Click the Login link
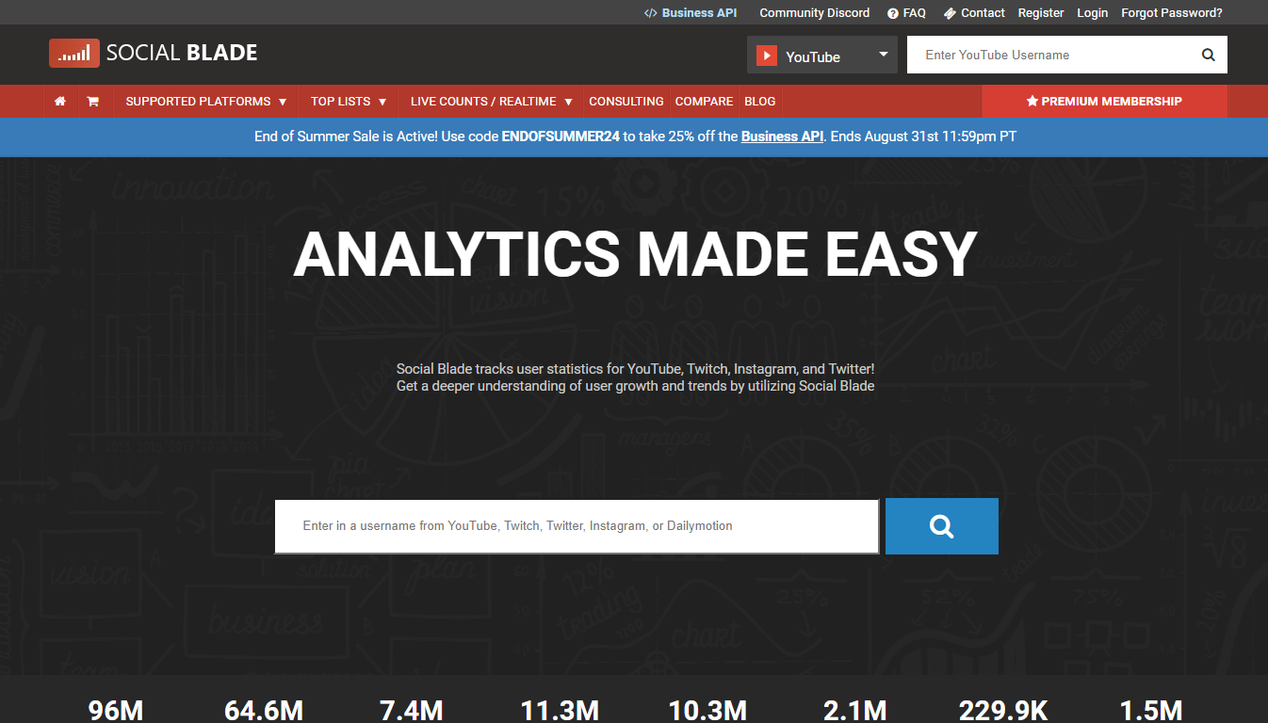The image size is (1268, 723). pos(1093,13)
